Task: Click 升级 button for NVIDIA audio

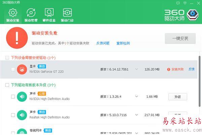Action: pos(178,97)
